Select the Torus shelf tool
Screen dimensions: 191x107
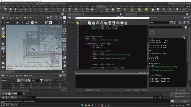(21, 10)
